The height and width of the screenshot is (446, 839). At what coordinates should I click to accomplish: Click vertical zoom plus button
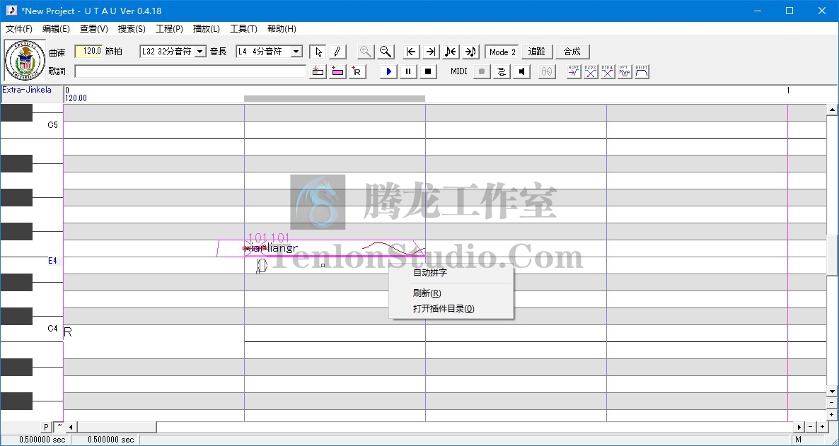(832, 414)
